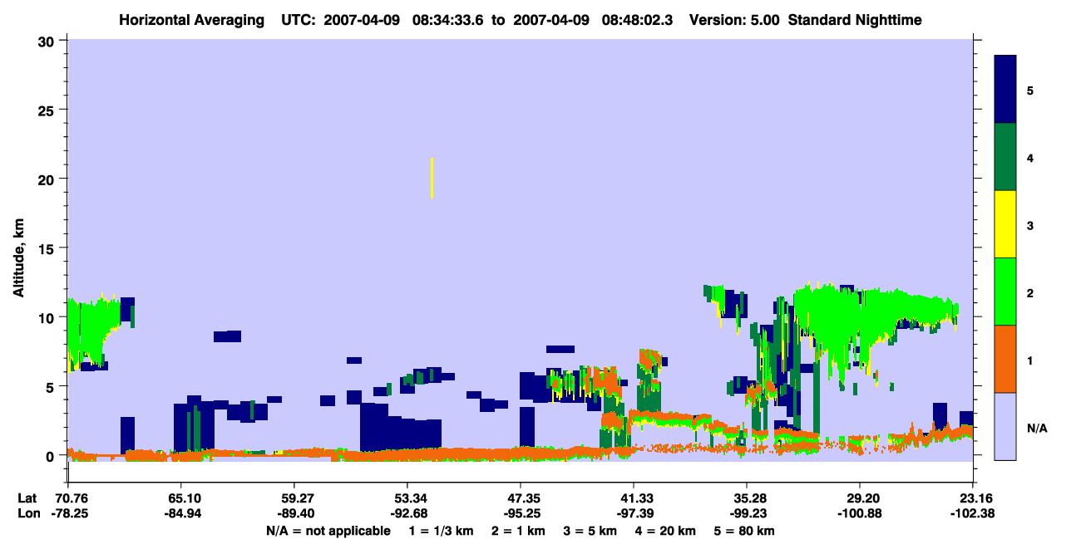Click the yellow 5 km colorbar segment
1081x554 pixels.
pyautogui.click(x=1005, y=224)
